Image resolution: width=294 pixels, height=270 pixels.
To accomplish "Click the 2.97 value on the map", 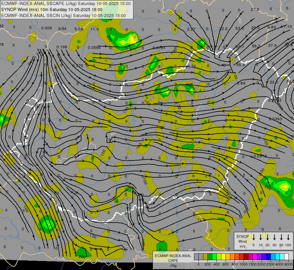I will click(x=191, y=29).
